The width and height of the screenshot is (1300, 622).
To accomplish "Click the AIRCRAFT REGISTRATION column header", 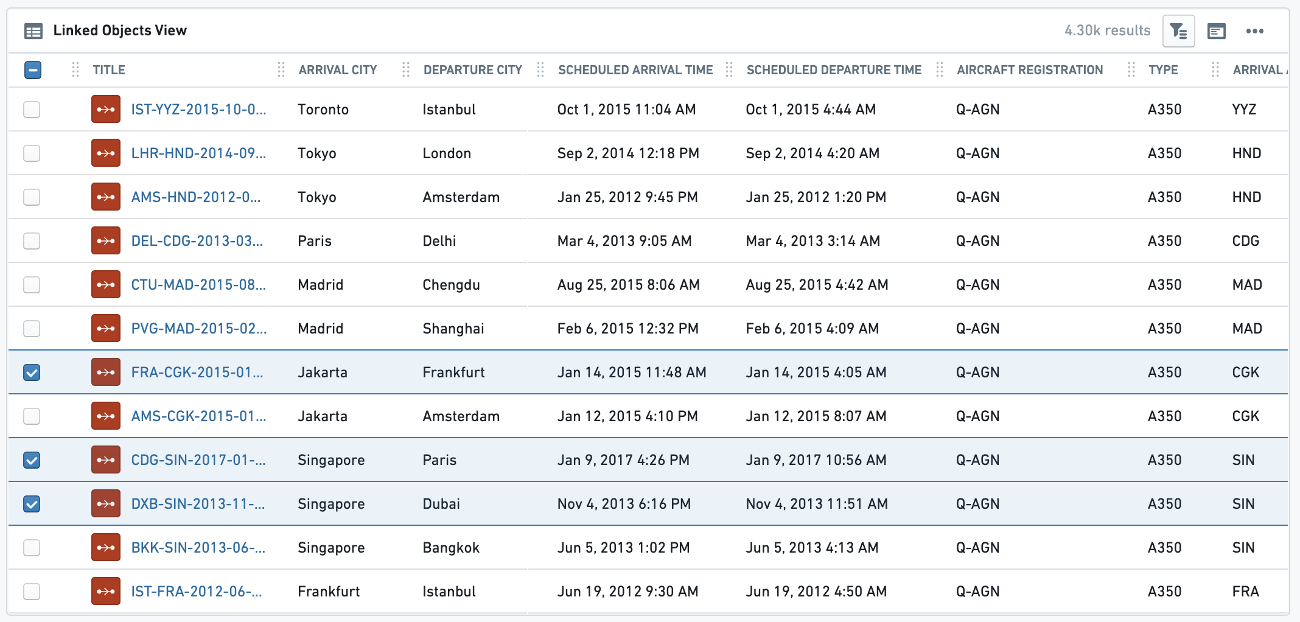I will (1030, 70).
